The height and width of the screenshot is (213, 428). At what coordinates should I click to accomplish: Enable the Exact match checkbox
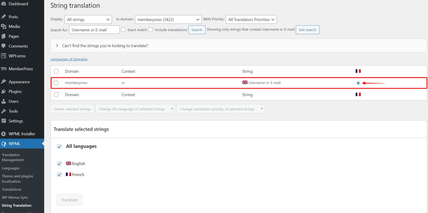[x=123, y=29]
